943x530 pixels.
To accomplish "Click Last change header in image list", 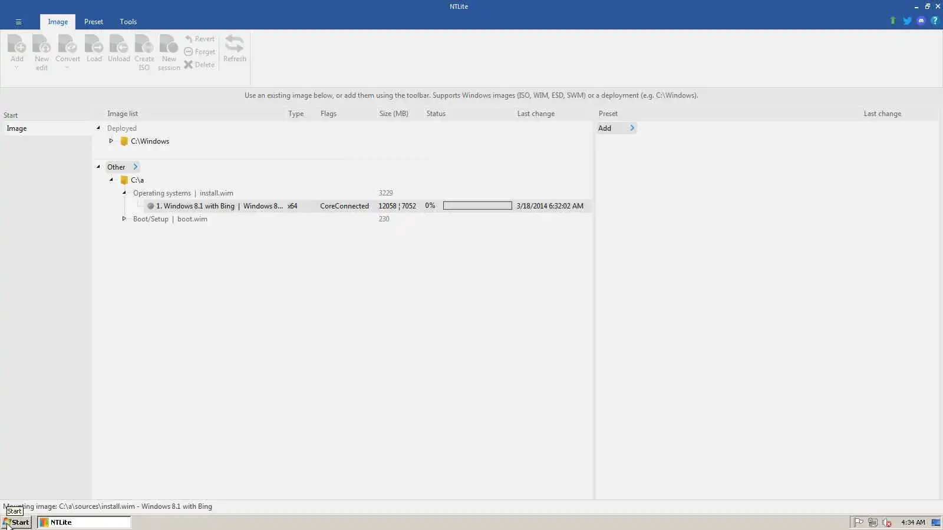I will tap(536, 114).
